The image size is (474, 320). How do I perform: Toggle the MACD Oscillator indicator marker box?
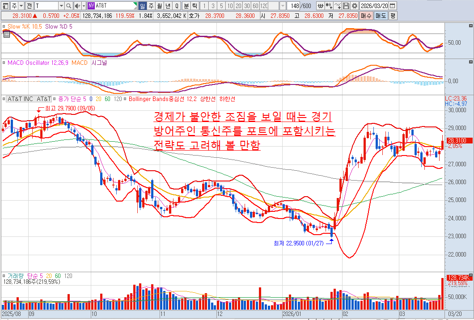(x=4, y=63)
